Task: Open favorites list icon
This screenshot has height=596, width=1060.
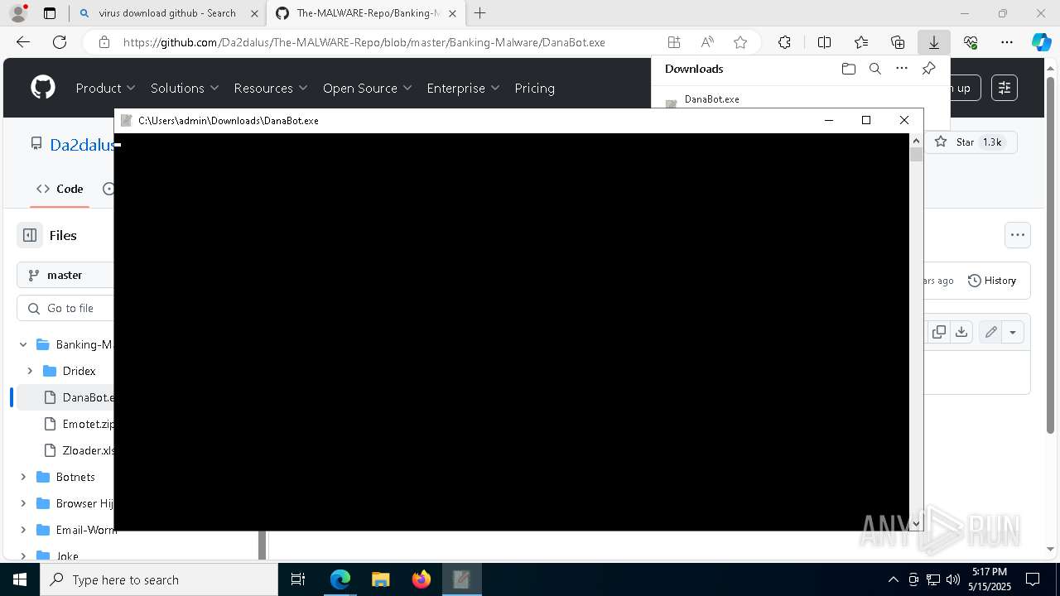Action: point(861,42)
